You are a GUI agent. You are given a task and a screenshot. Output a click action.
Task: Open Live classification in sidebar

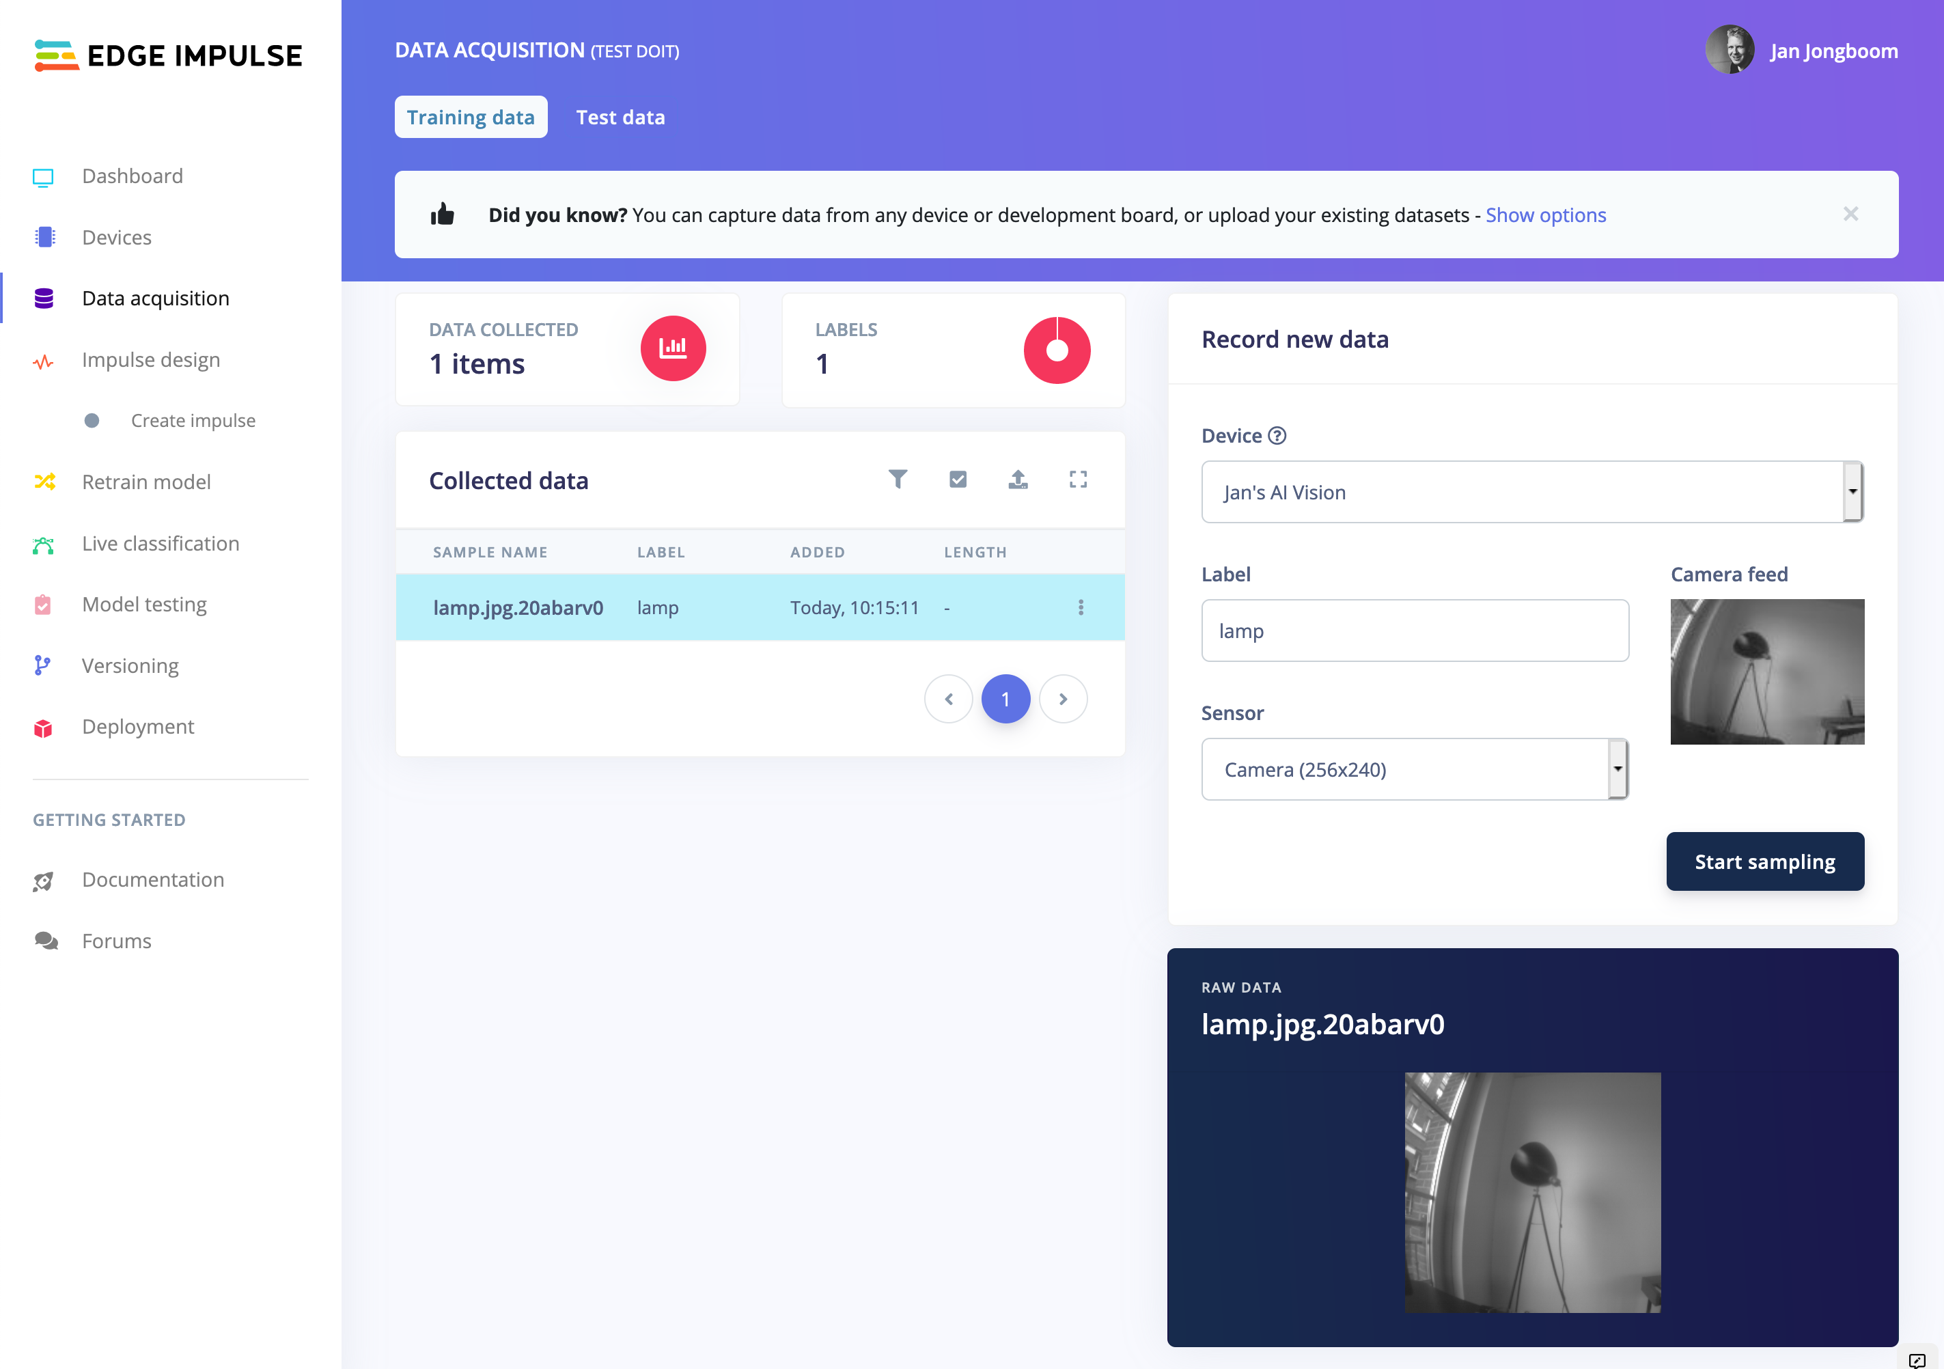click(160, 542)
